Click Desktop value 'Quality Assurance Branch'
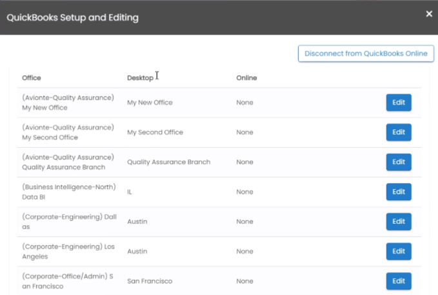 (169, 162)
